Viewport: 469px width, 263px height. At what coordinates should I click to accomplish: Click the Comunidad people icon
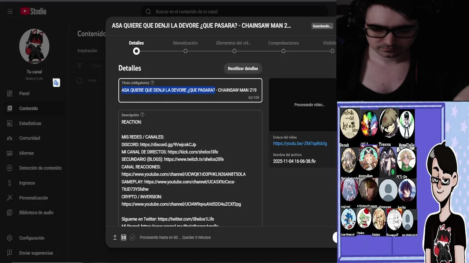(10, 138)
